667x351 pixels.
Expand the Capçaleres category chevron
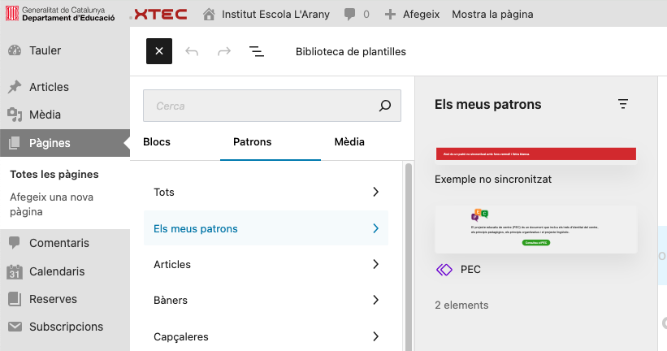[375, 336]
